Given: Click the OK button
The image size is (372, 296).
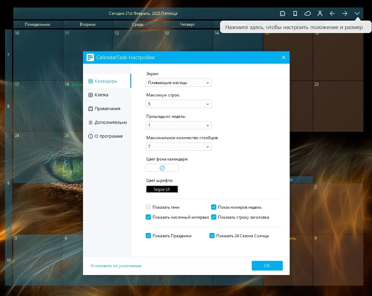Looking at the screenshot, I should 267,266.
